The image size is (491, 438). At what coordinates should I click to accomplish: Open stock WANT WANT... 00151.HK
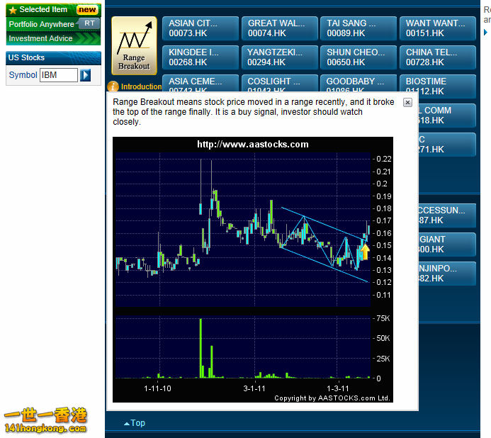[x=438, y=28]
